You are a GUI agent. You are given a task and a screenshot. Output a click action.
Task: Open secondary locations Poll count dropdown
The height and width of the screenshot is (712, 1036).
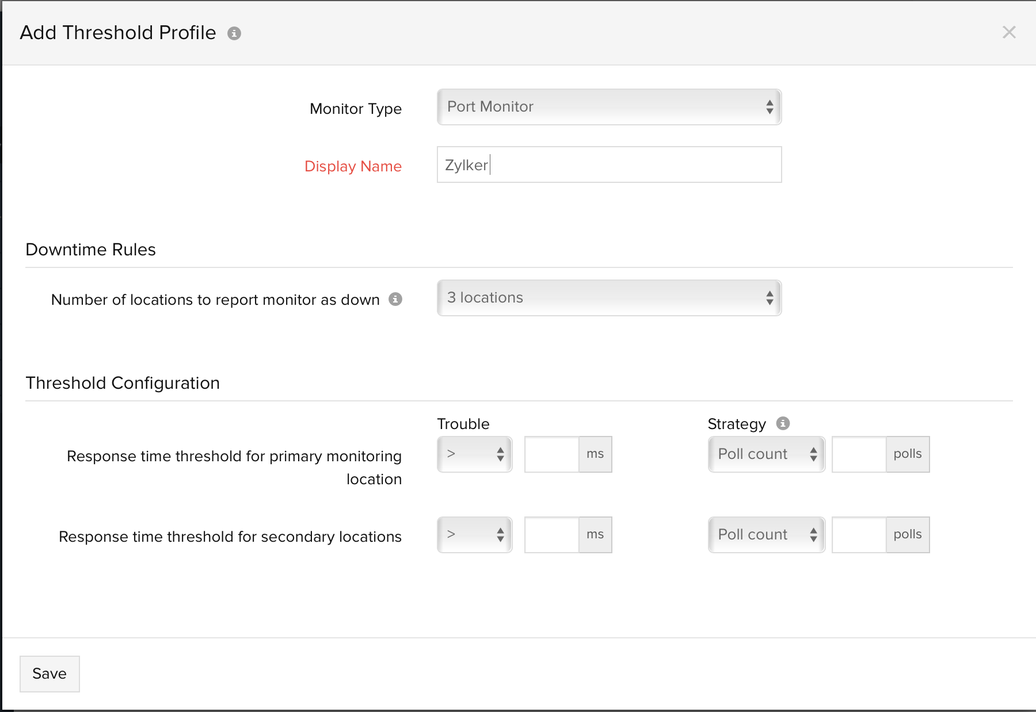(x=767, y=535)
